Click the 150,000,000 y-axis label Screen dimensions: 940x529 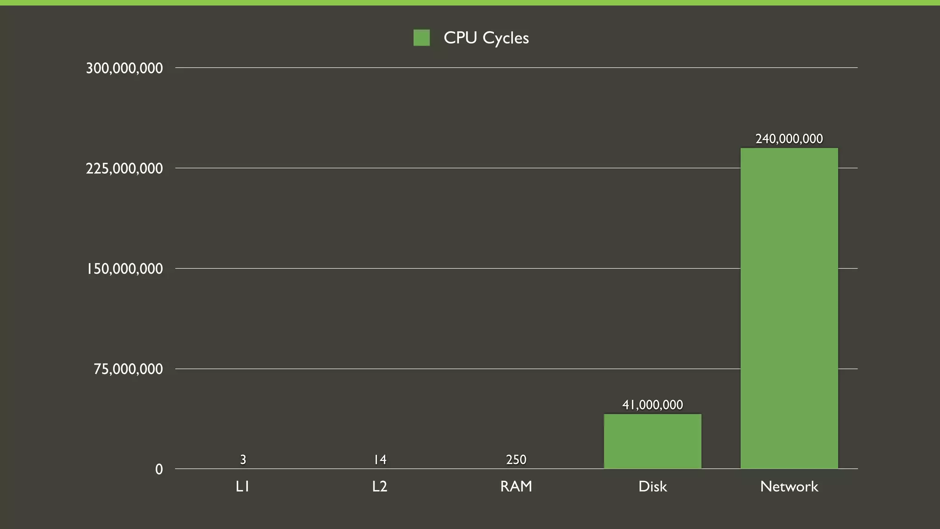(x=124, y=269)
